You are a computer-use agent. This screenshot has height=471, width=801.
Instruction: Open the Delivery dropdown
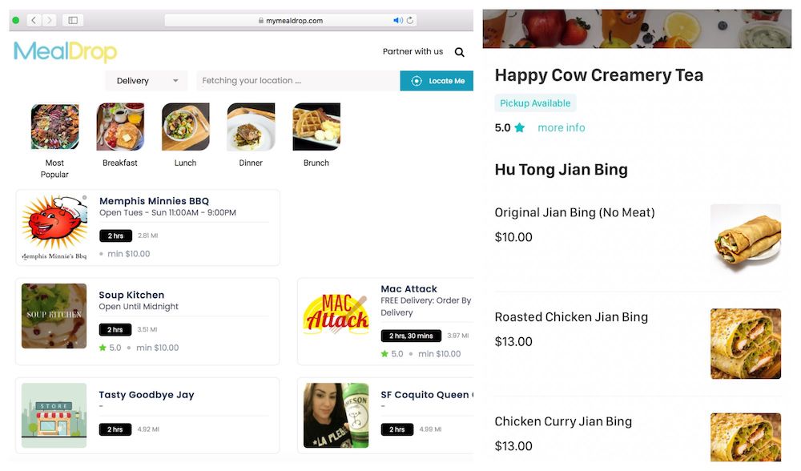point(146,81)
